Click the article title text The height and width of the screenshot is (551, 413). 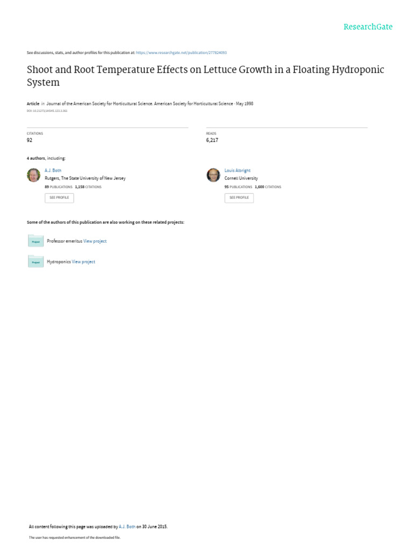(x=205, y=75)
